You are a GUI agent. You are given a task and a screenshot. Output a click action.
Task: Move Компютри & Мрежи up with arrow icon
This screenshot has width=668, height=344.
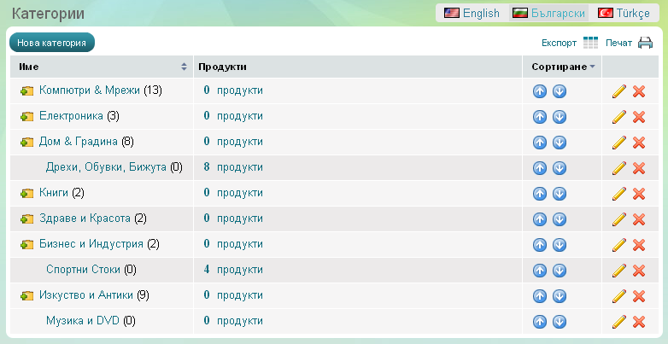540,91
